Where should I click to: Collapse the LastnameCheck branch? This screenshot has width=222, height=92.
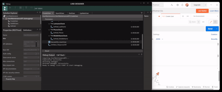point(49,24)
